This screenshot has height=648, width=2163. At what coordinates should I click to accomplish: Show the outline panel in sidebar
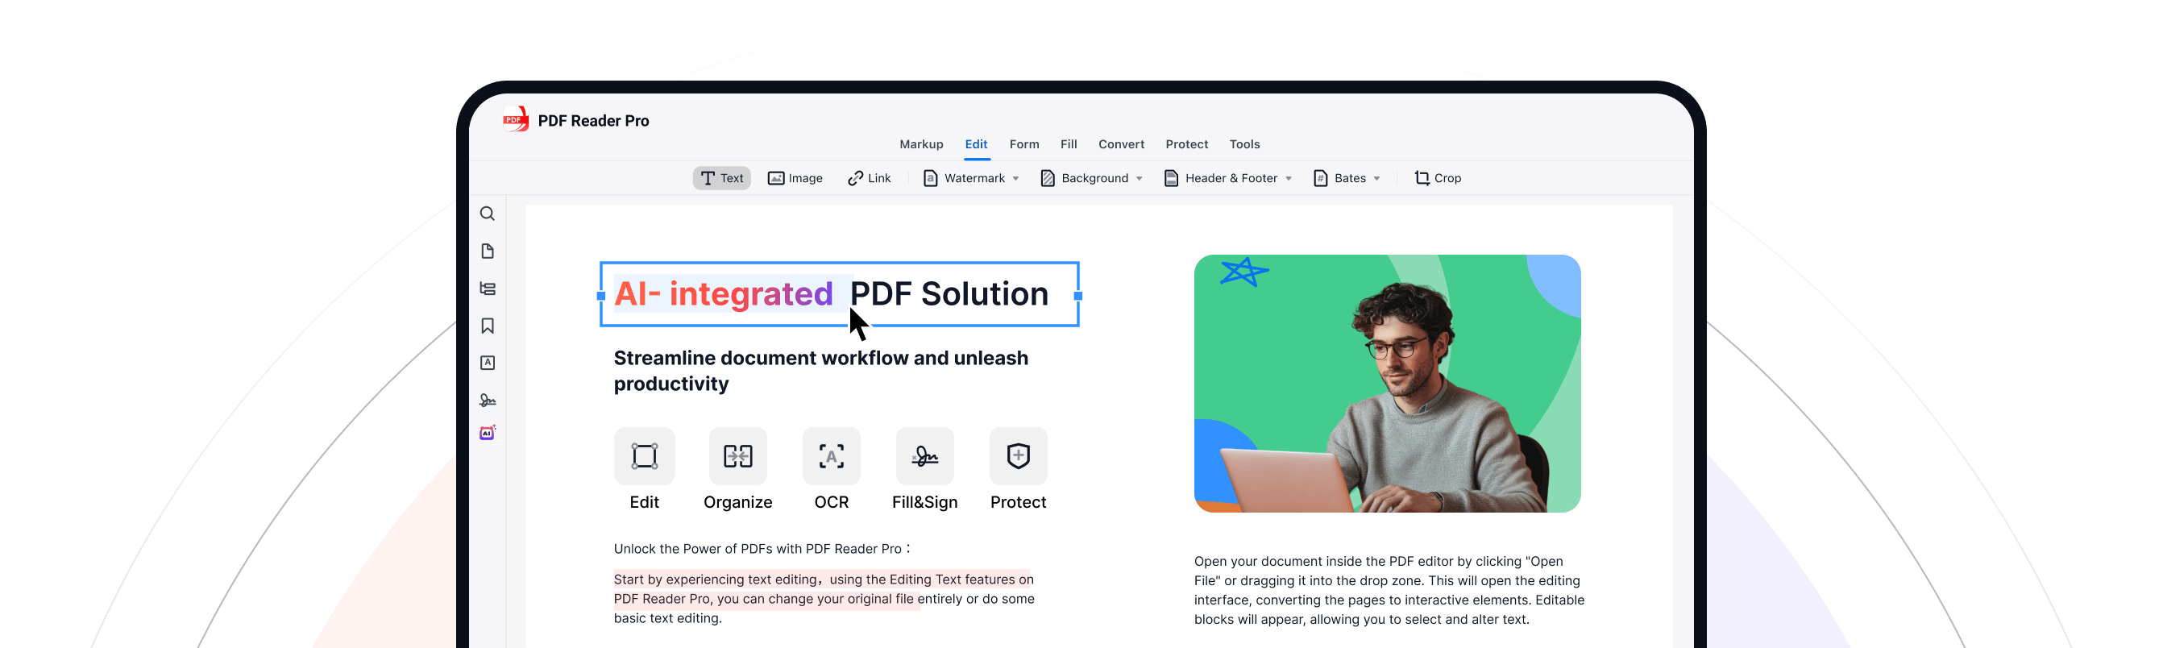487,289
